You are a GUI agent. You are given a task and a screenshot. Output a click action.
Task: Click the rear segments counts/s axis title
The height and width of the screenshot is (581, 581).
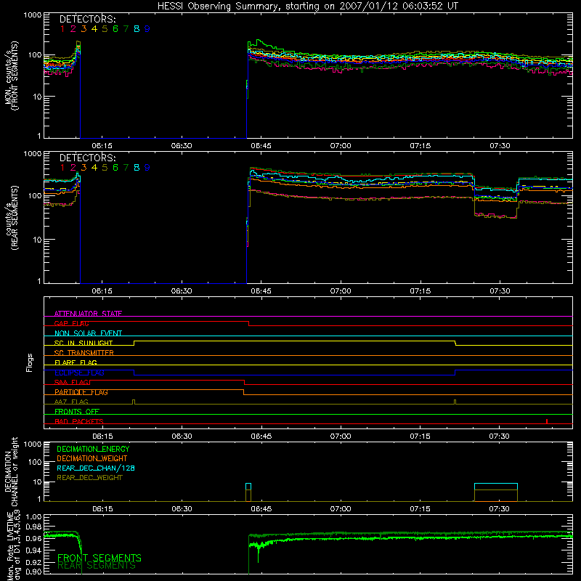(11, 217)
